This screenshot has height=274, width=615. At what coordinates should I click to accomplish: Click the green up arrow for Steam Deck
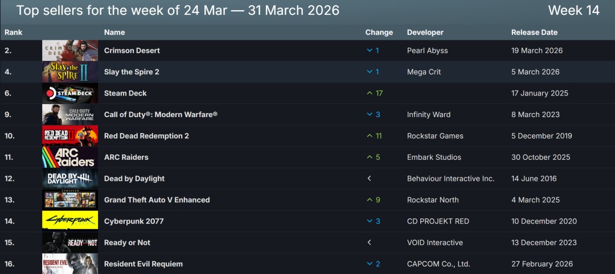click(370, 93)
